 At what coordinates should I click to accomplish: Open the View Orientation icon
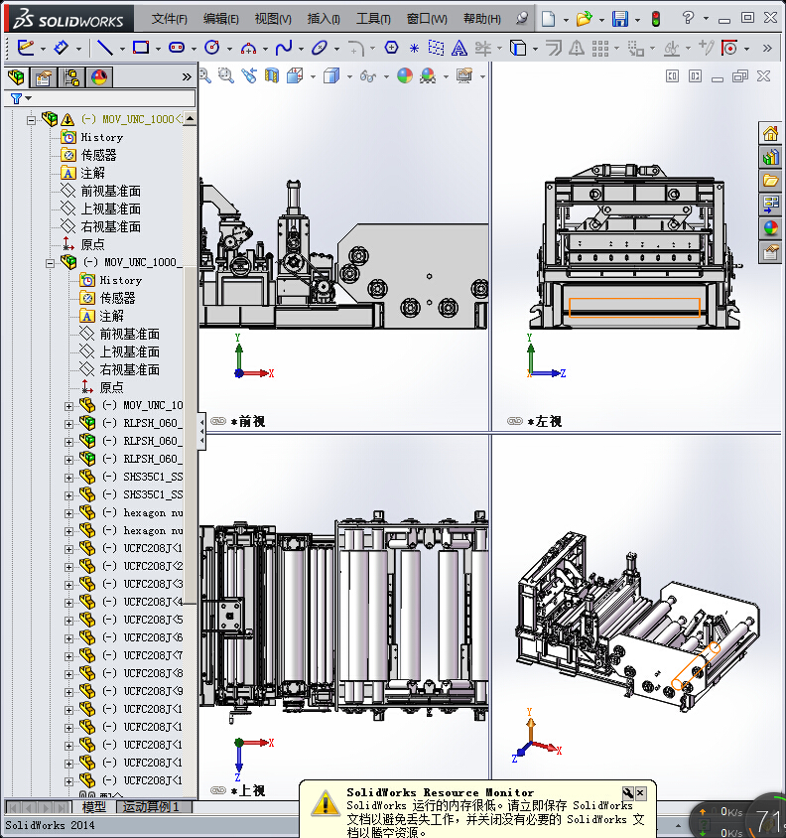(x=295, y=75)
